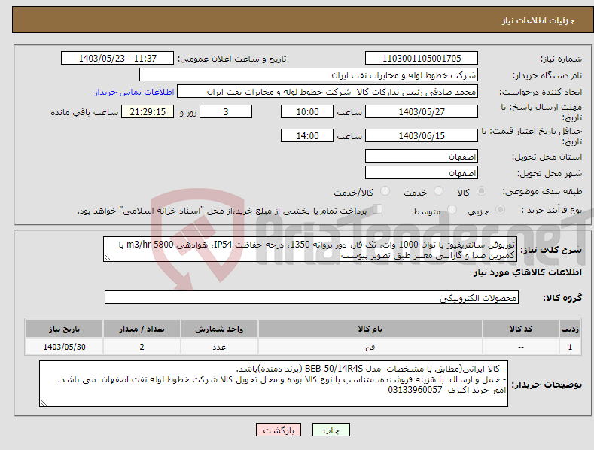The height and width of the screenshot is (450, 594).
Task: Click the چاپ (print) button
Action: [331, 430]
